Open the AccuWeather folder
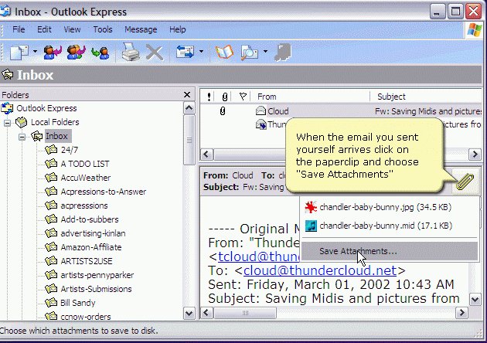Viewport: 487px width, 343px height. pyautogui.click(x=85, y=178)
